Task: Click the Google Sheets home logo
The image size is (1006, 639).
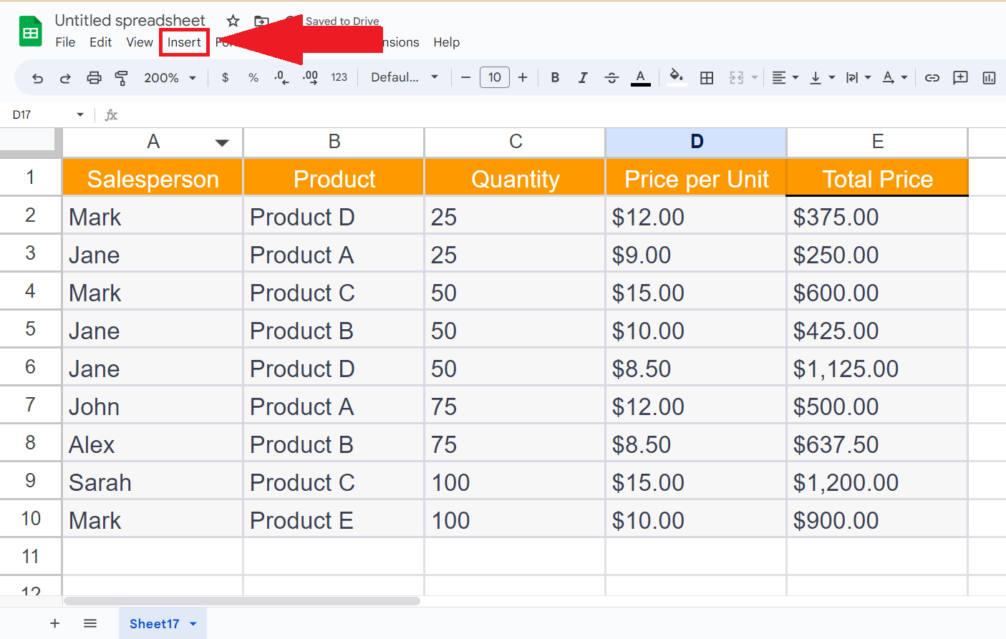Action: [x=30, y=32]
